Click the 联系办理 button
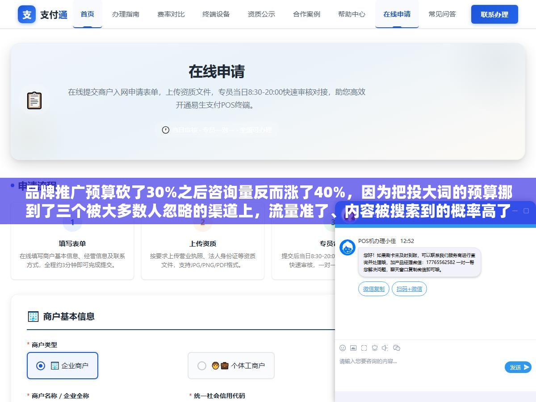This screenshot has height=402, width=536. tap(494, 14)
